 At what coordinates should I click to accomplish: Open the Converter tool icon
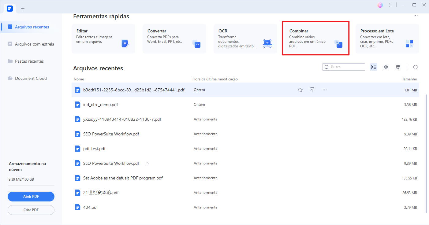tap(196, 44)
